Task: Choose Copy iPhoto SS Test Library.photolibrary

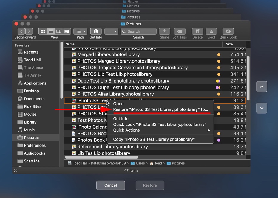Action: 160,139
